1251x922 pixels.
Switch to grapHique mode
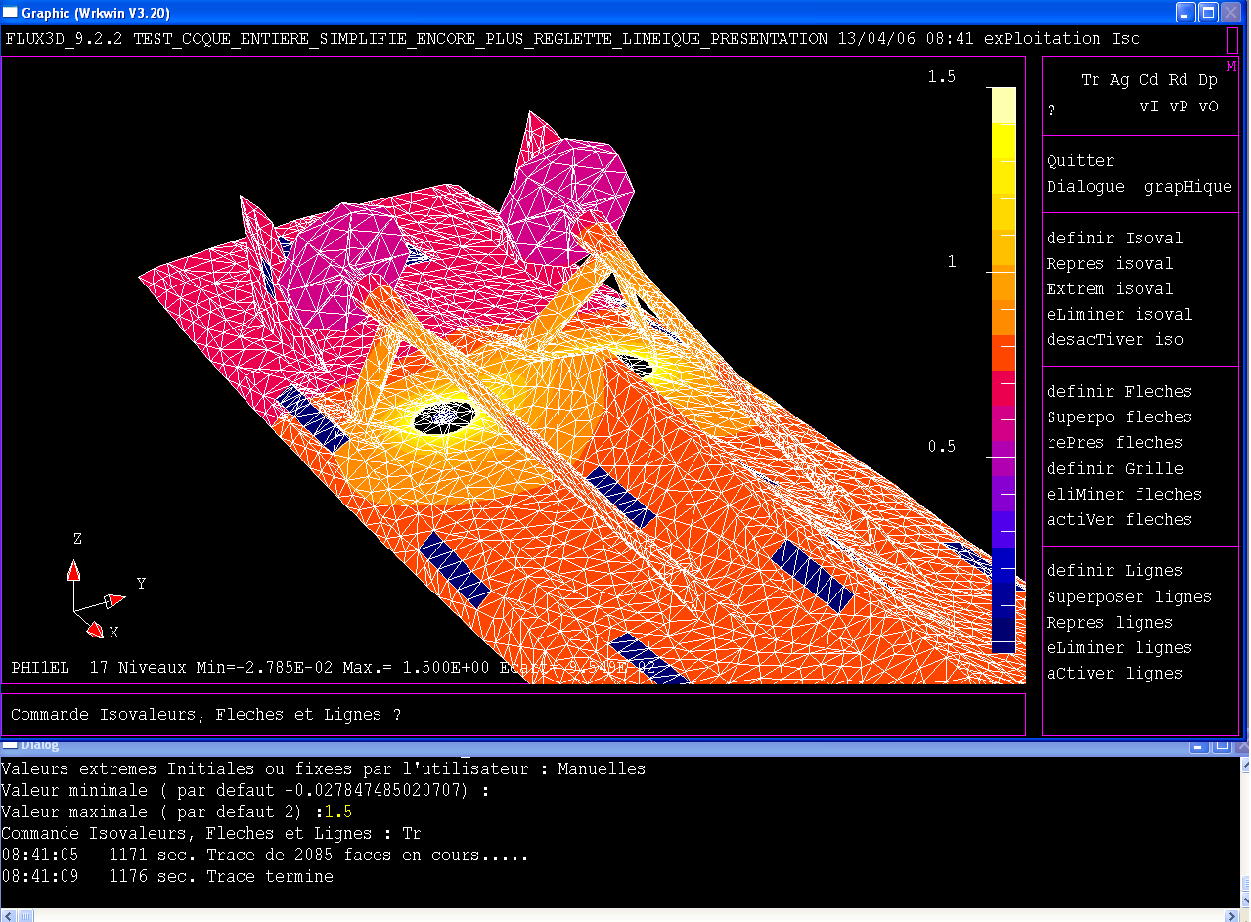(1187, 186)
